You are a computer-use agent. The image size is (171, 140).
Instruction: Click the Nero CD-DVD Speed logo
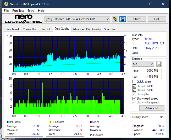(24, 19)
